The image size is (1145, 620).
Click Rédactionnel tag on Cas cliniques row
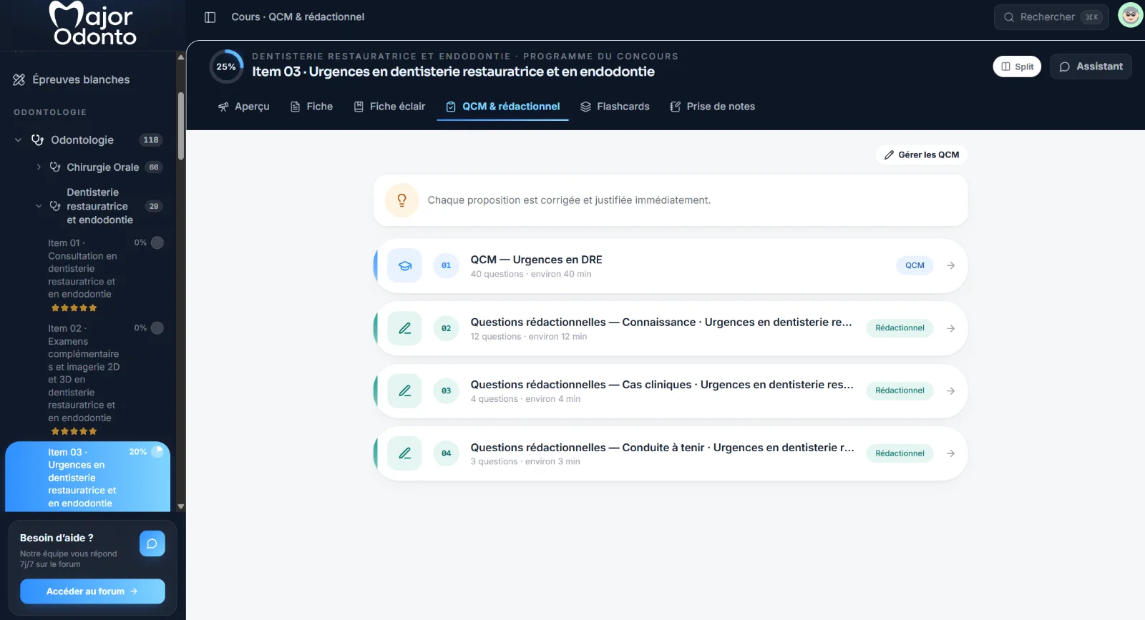coord(900,390)
